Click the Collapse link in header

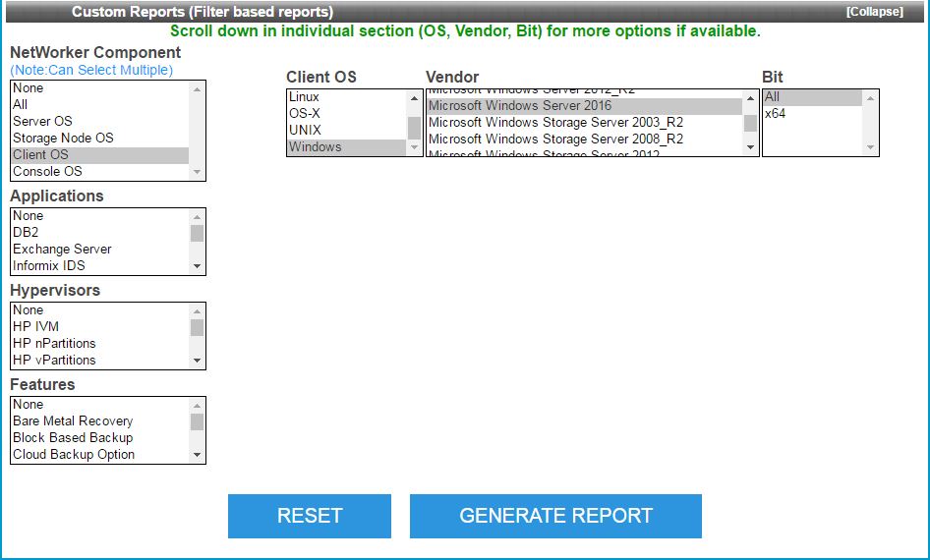point(874,12)
